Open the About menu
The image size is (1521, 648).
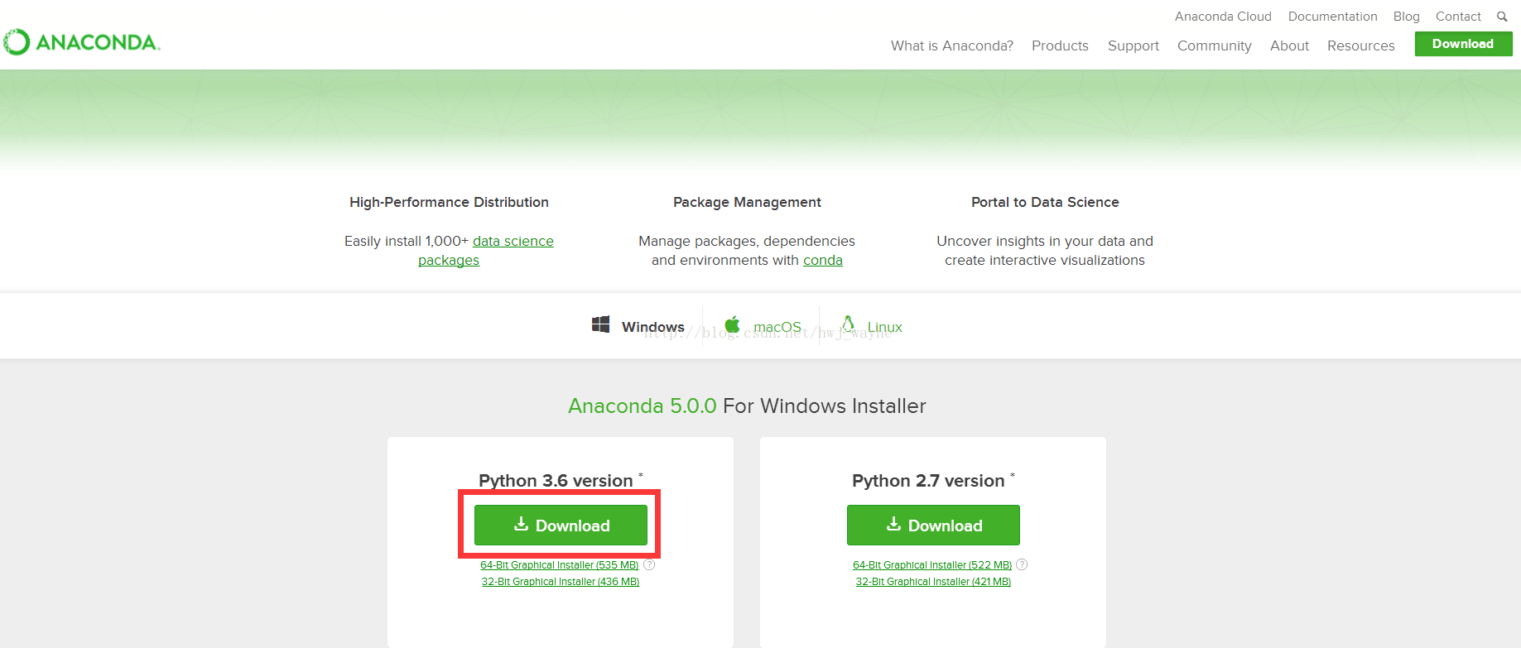(1289, 46)
